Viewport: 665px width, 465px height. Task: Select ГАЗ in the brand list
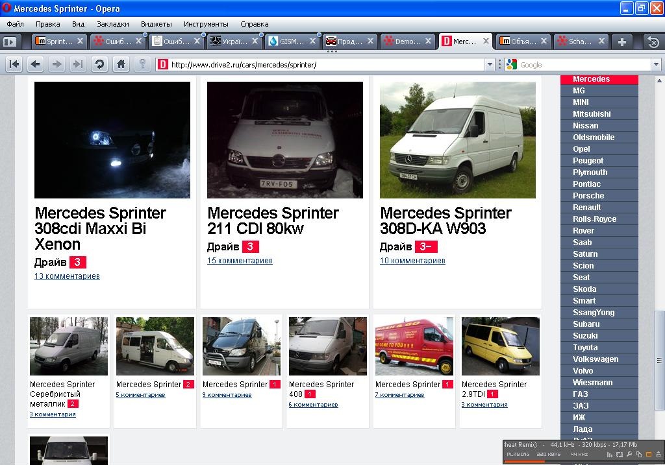point(599,394)
